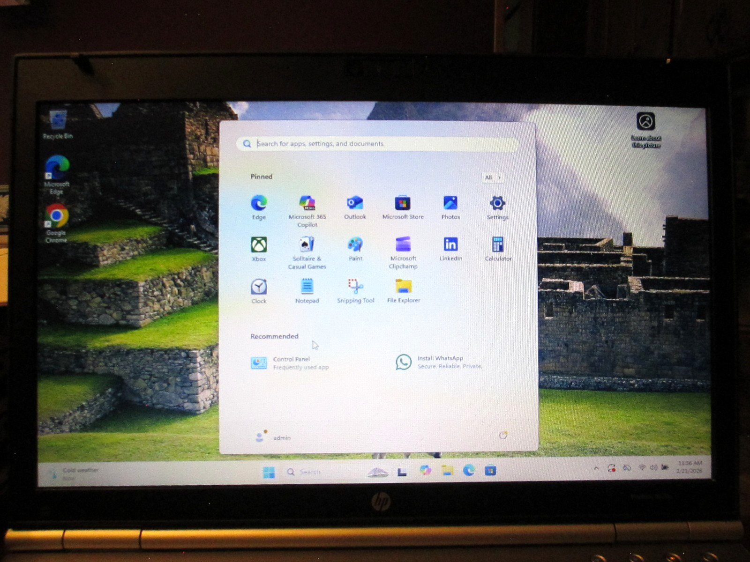
Task: Select Install WhatsApp recommendation
Action: click(439, 362)
